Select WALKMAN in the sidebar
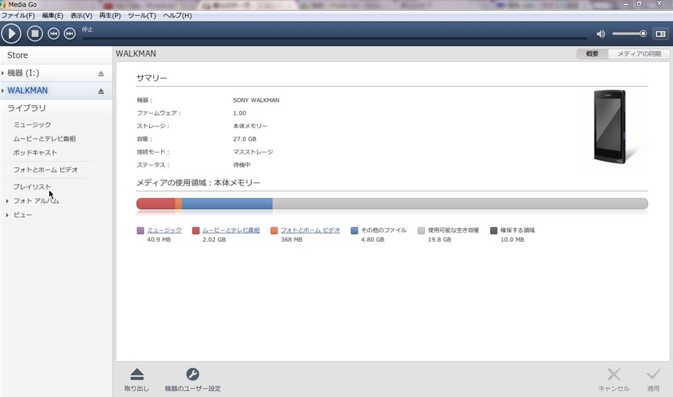The height and width of the screenshot is (397, 673). pos(28,91)
